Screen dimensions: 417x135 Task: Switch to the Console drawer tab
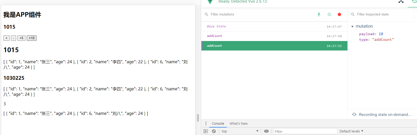point(218,124)
